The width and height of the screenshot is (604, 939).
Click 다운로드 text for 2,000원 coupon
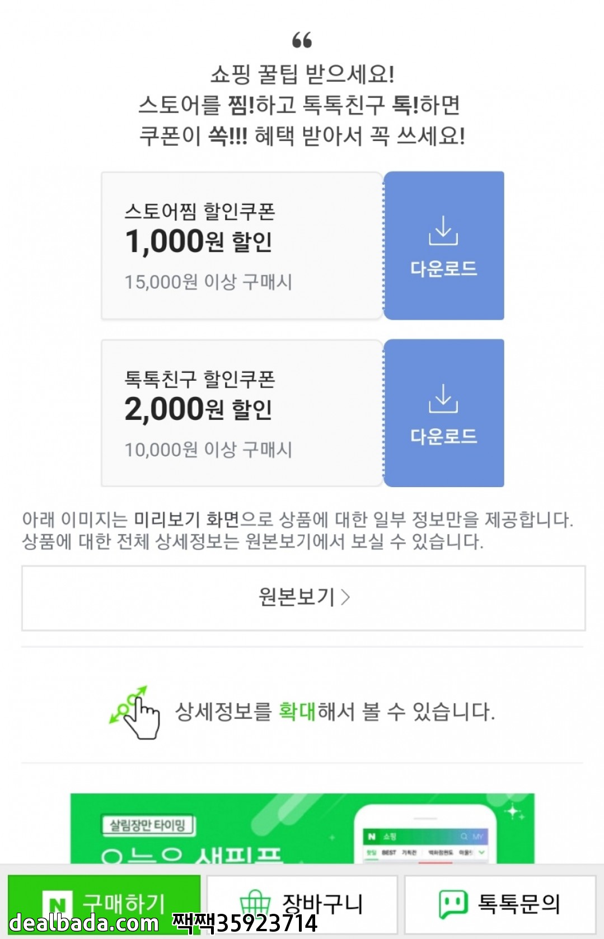(443, 436)
